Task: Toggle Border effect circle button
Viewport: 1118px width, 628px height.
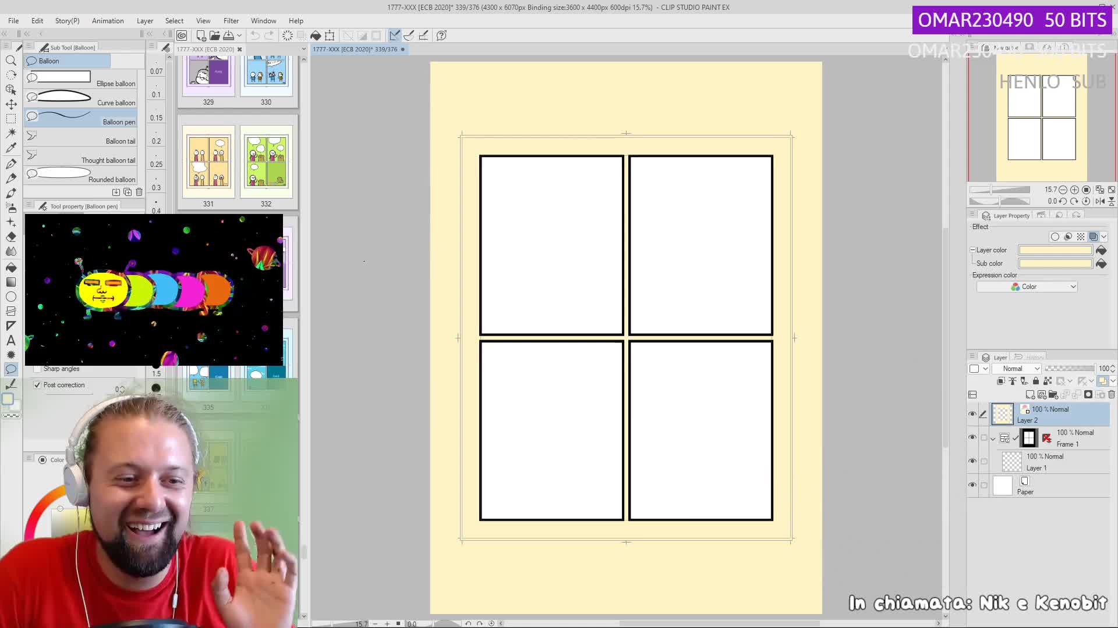Action: (x=1055, y=237)
